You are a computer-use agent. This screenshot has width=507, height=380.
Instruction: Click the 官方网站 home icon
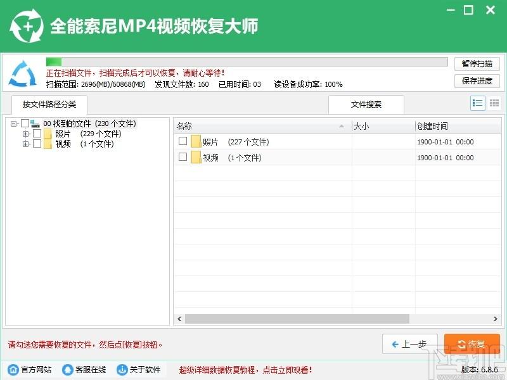[13, 370]
